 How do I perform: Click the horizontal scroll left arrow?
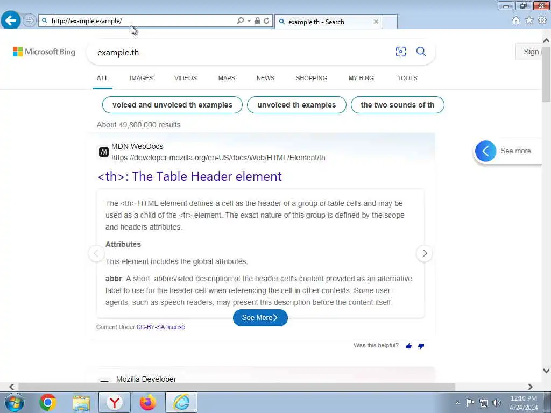(12, 387)
